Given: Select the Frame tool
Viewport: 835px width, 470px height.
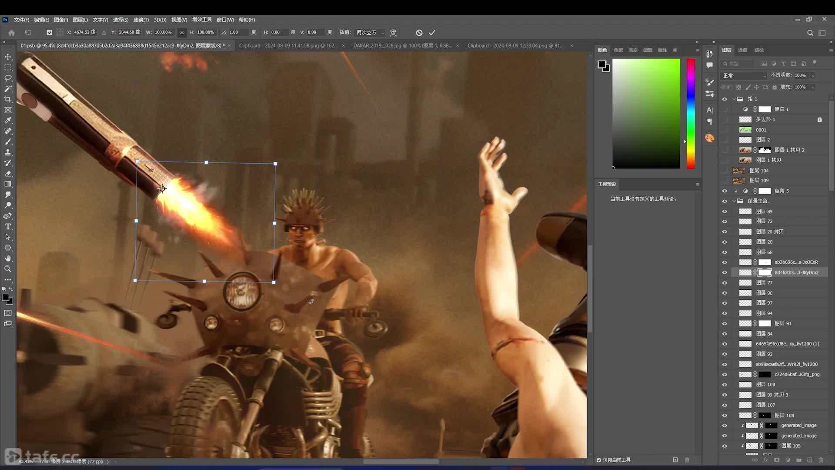Looking at the screenshot, I should 8,110.
